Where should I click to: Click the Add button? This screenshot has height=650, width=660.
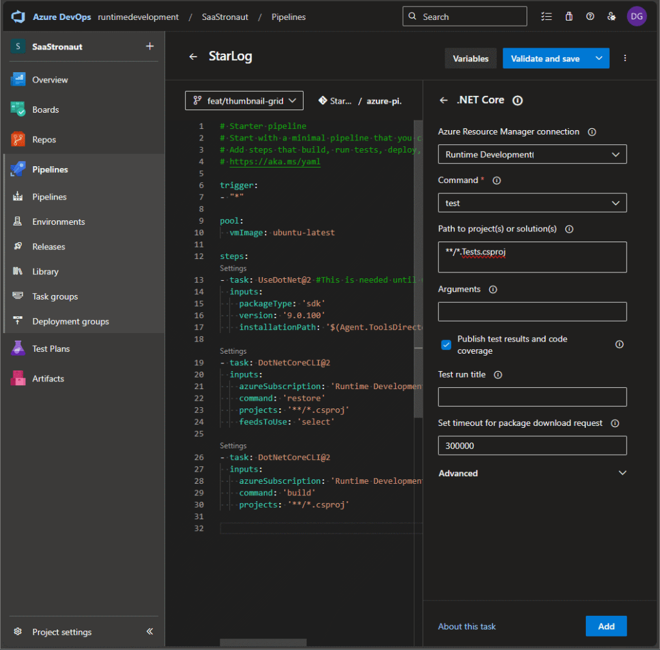[x=606, y=626]
